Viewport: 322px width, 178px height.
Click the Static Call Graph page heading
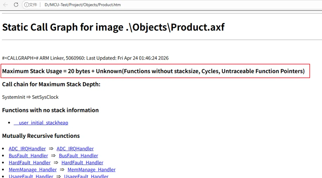tap(113, 27)
